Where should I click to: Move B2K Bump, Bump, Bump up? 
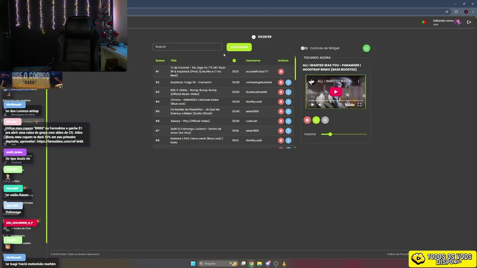pyautogui.click(x=288, y=92)
